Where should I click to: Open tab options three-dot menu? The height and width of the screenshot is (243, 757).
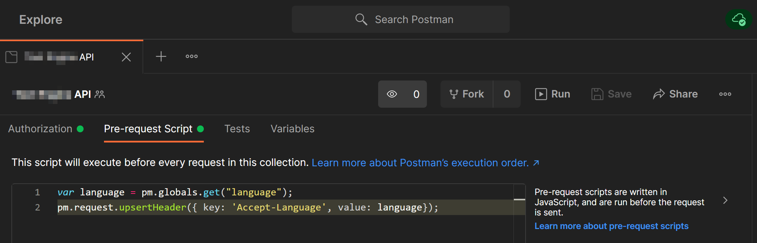pyautogui.click(x=192, y=56)
